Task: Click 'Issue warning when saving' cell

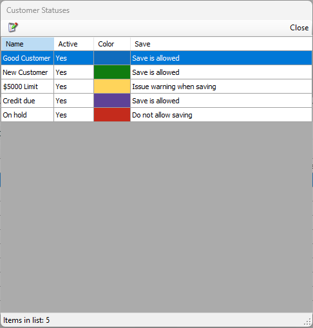Action: coord(221,87)
